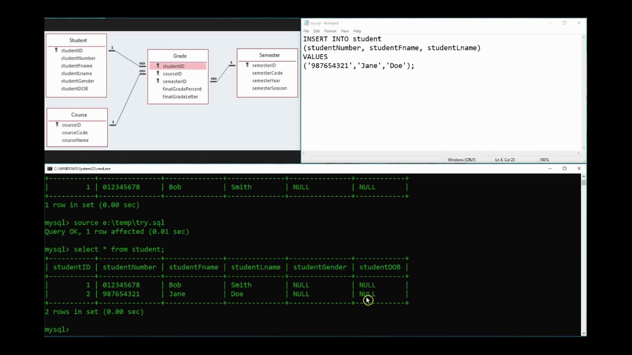The width and height of the screenshot is (632, 355).
Task: Click the studentGender column header in result
Action: tap(320, 267)
